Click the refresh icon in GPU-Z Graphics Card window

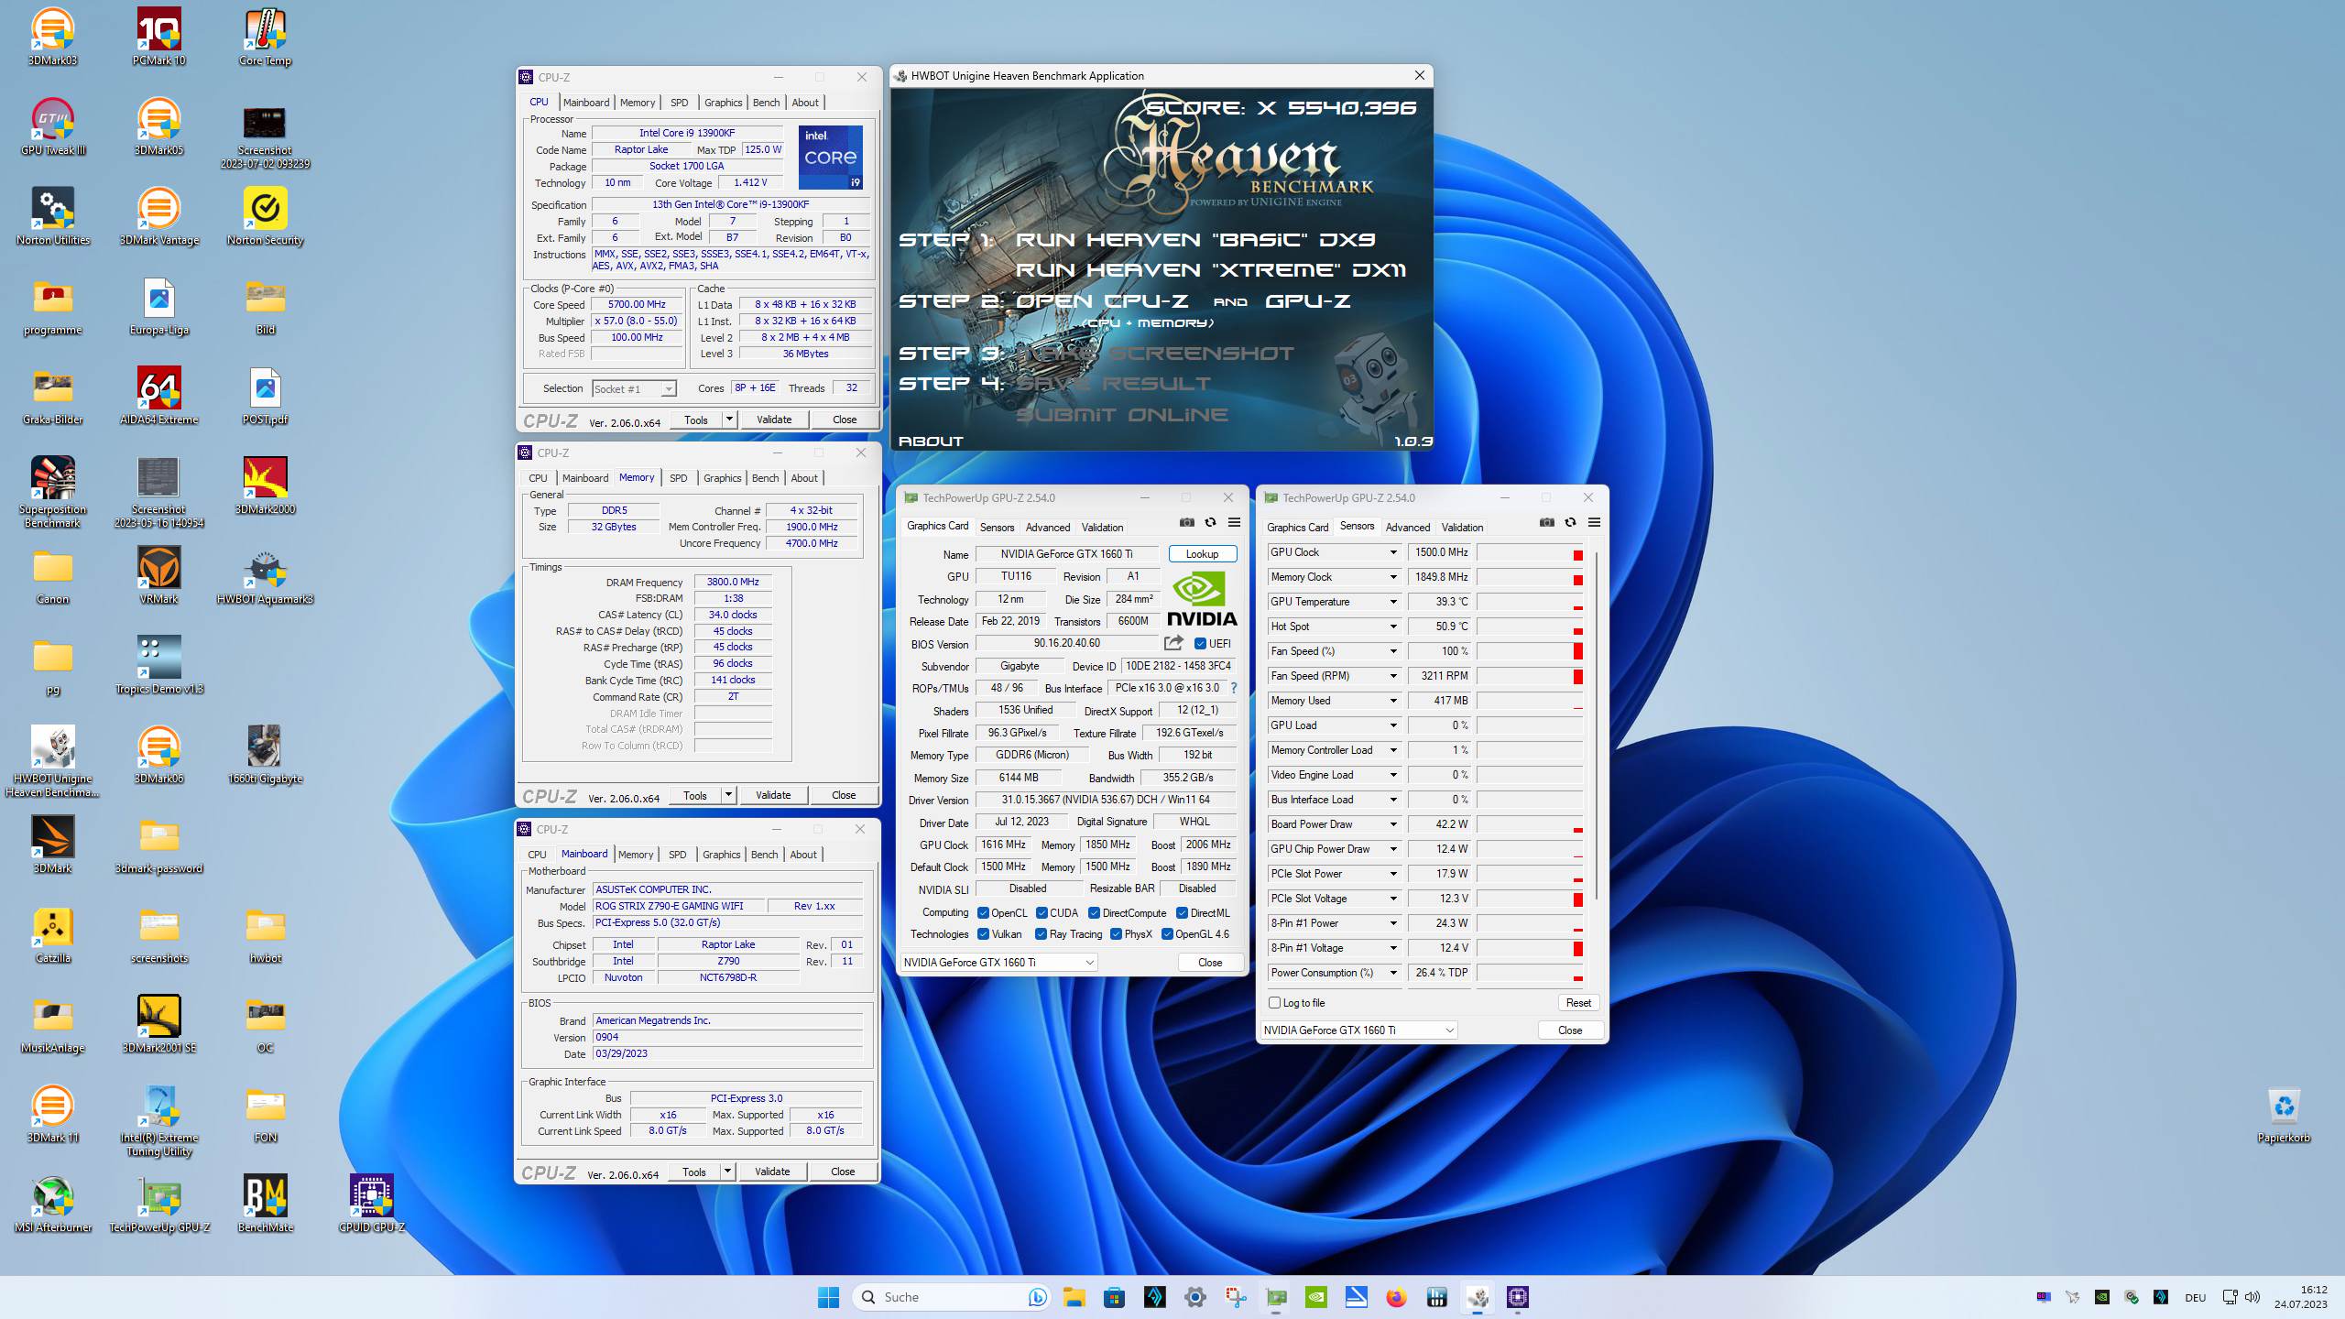coord(1210,522)
